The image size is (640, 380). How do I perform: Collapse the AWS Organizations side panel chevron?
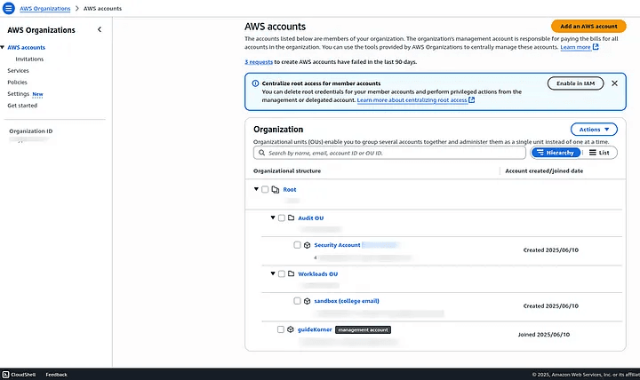point(100,30)
